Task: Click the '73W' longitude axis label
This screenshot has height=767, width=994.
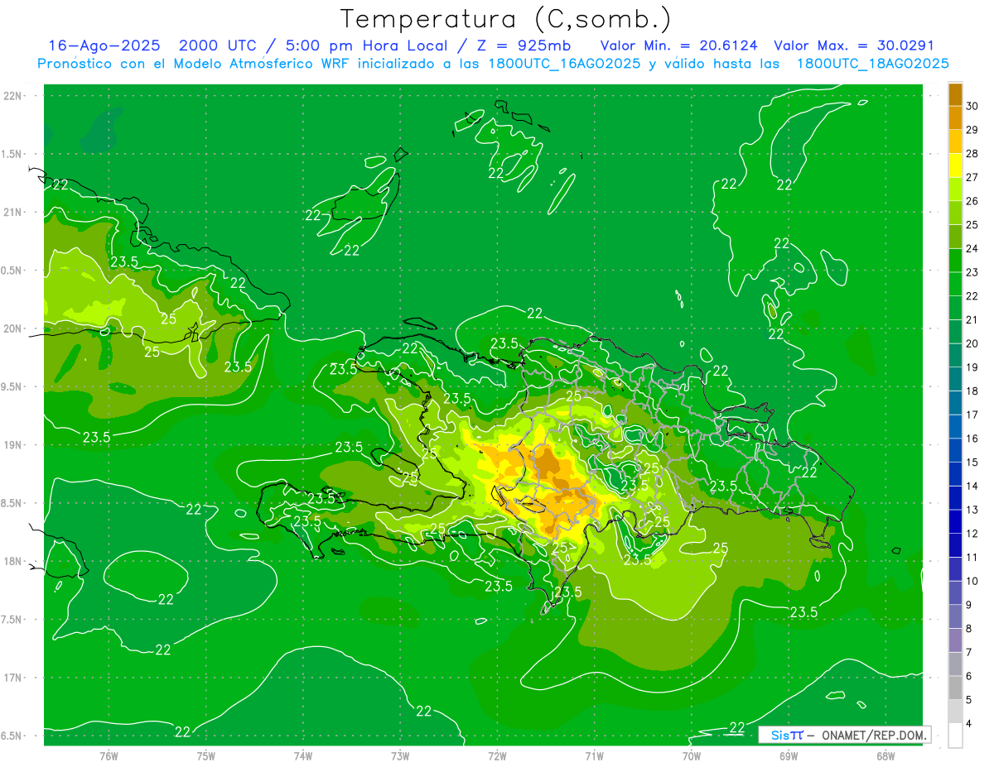Action: click(x=400, y=756)
